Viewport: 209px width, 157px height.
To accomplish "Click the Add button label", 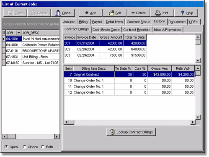I will pyautogui.click(x=93, y=13).
